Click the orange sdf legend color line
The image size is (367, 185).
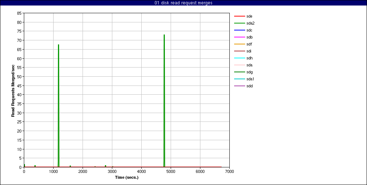click(240, 44)
